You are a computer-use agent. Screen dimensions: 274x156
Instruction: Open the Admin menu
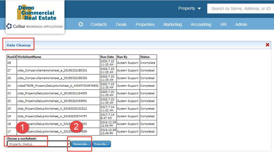241,24
